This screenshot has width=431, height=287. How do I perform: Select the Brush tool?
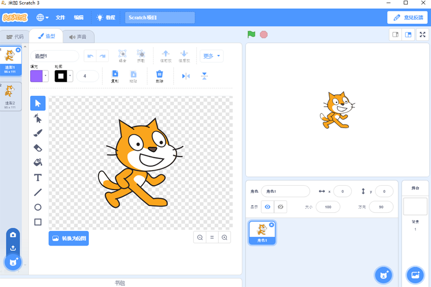pyautogui.click(x=38, y=133)
